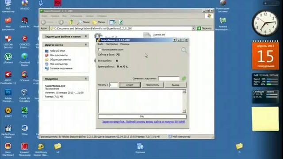Open the Файл menu in SuperBonus
The width and height of the screenshot is (283, 159).
100,44
